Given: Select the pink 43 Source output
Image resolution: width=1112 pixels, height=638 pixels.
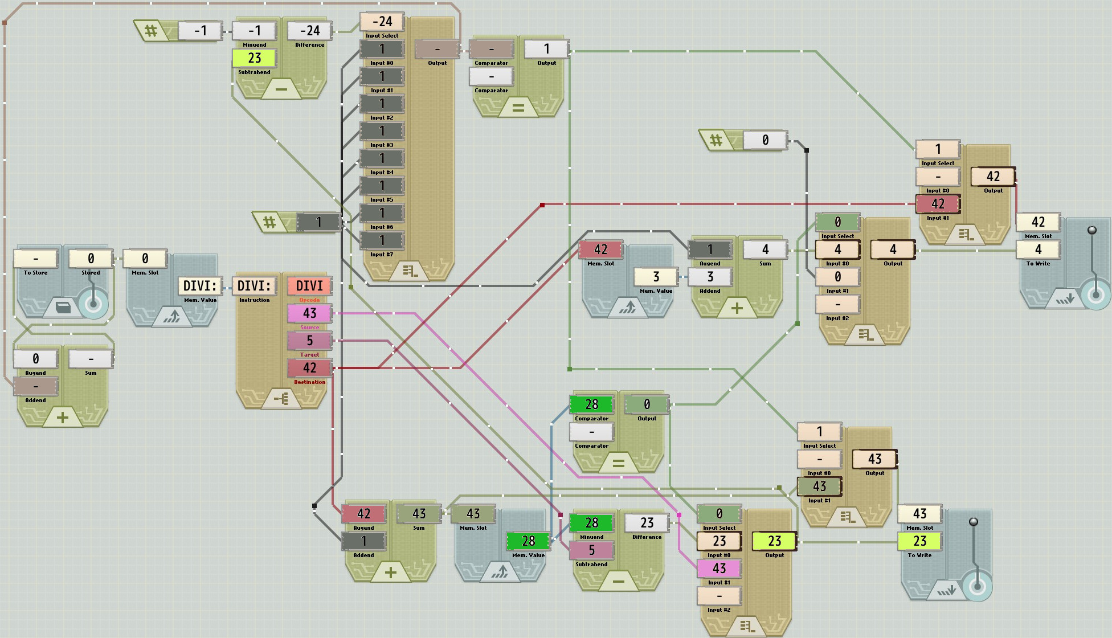Looking at the screenshot, I should click(x=309, y=313).
